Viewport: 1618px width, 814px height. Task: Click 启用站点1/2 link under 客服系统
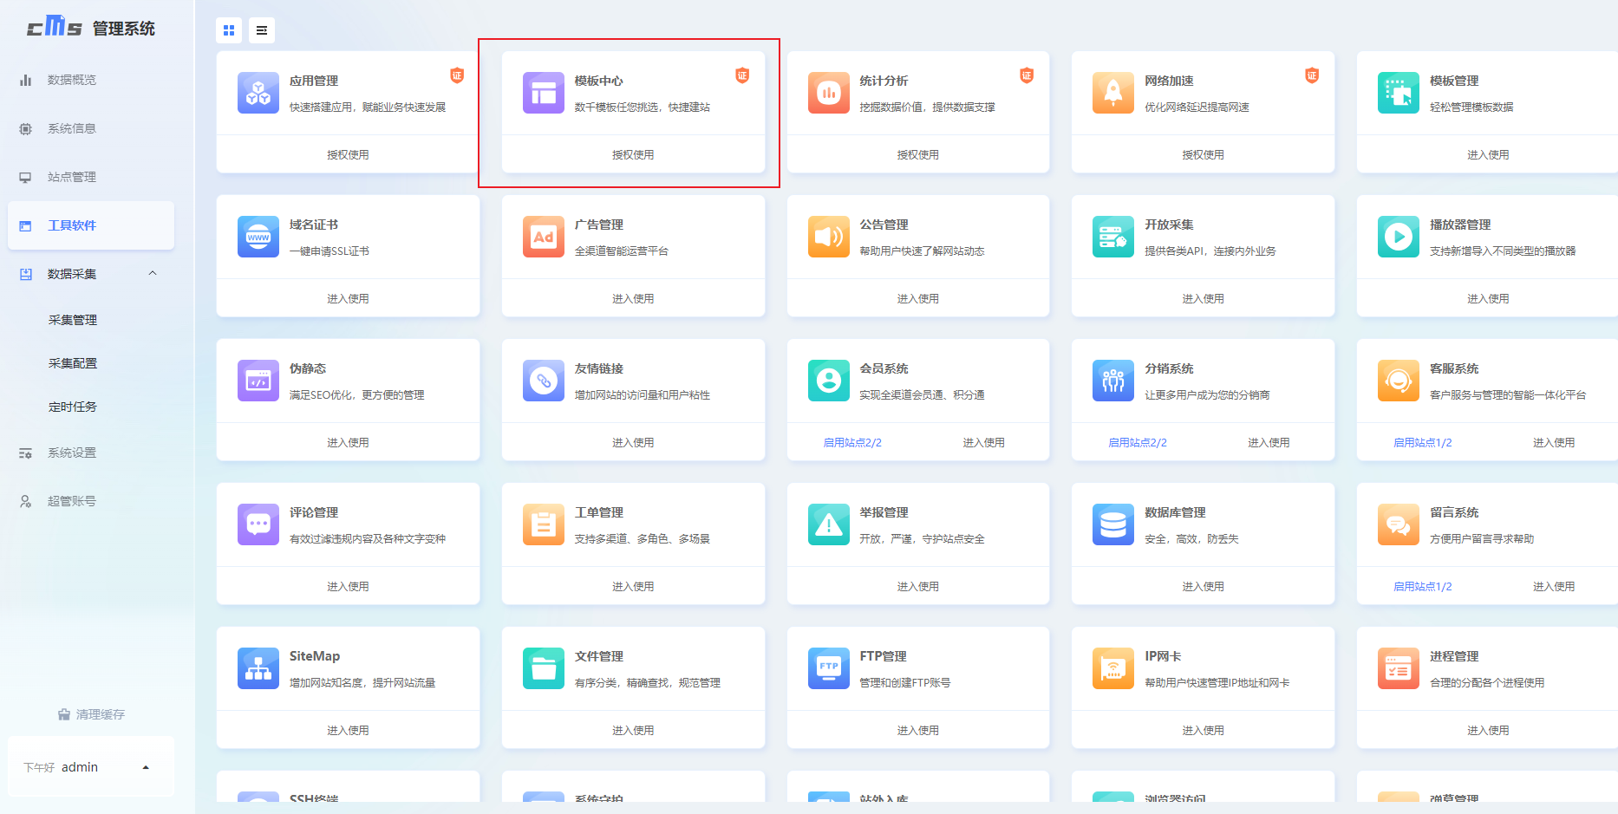[1423, 442]
